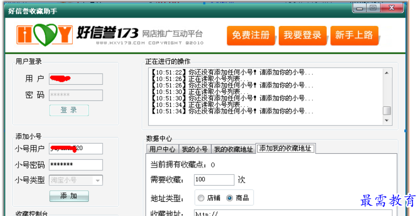Maximize the 好信誉收藏助手 window

[x=373, y=8]
